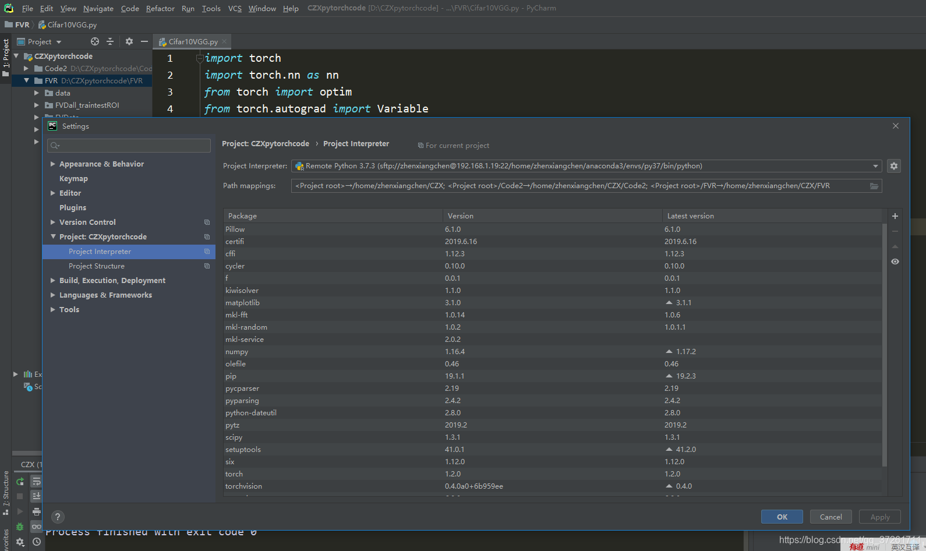Click the Apply button
Image resolution: width=926 pixels, height=551 pixels.
880,517
